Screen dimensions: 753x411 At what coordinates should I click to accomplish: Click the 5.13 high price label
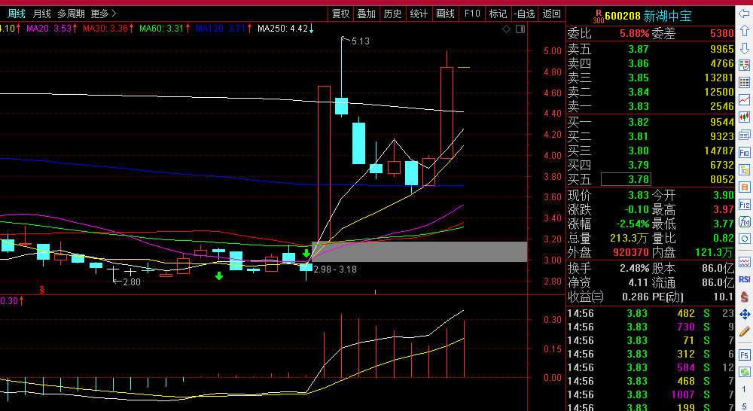click(x=360, y=41)
